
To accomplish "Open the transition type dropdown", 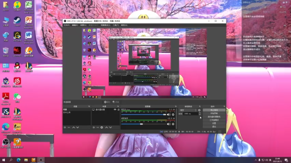I will click(188, 110).
